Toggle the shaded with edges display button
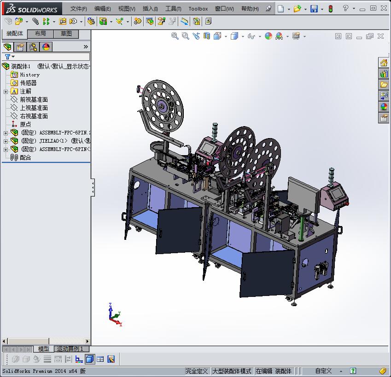The image size is (391, 377). 90,359
